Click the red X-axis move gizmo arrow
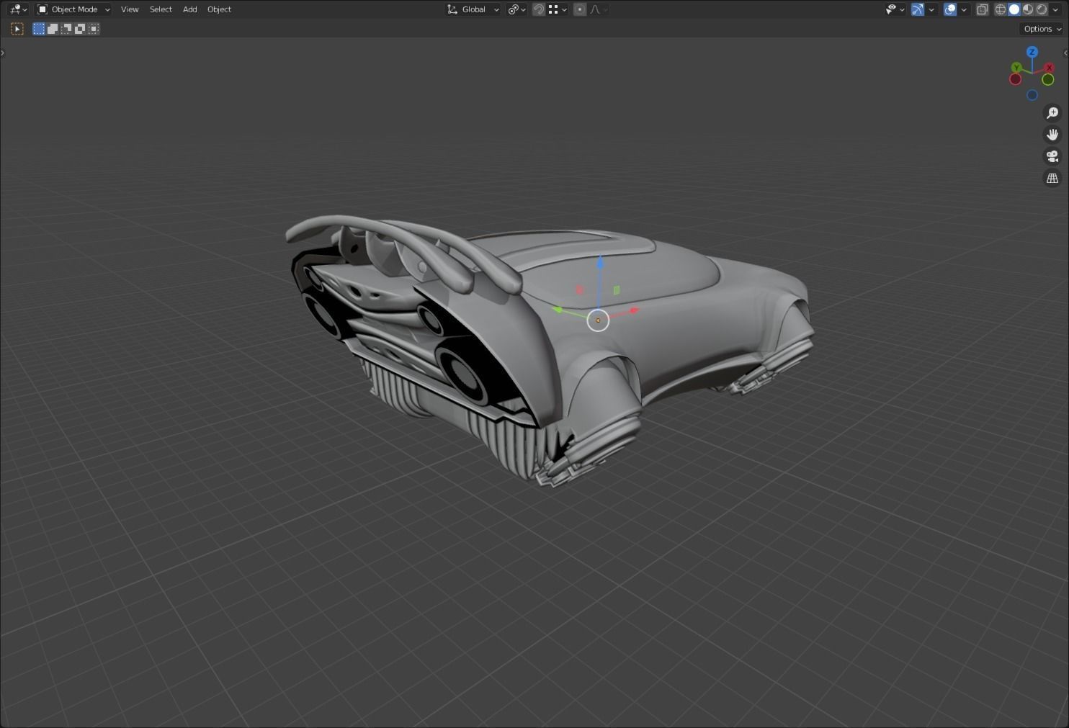The height and width of the screenshot is (728, 1069). coord(634,310)
